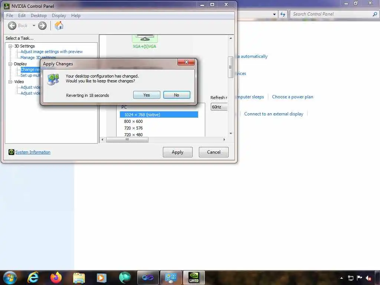Click Connect to an external display link
Screen dimensions: 380x285
point(273,114)
